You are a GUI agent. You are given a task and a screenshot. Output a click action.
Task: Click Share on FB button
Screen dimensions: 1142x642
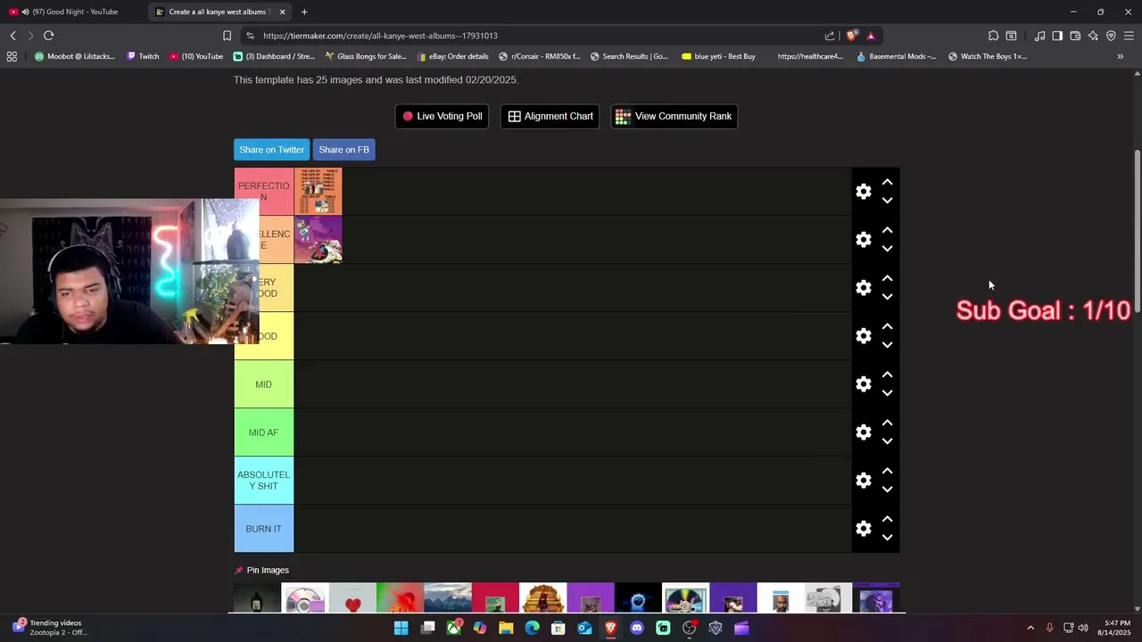[x=343, y=150]
